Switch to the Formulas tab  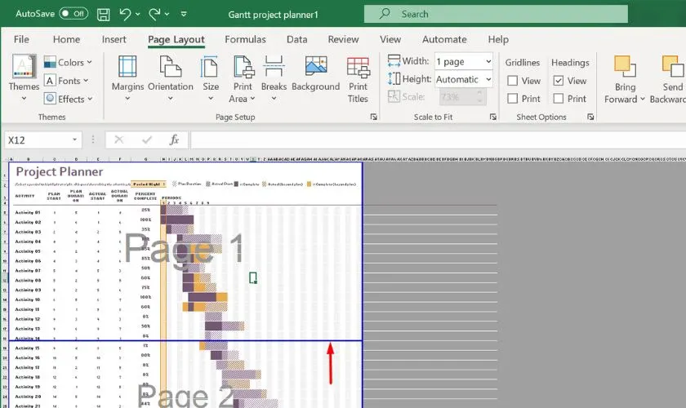point(245,39)
